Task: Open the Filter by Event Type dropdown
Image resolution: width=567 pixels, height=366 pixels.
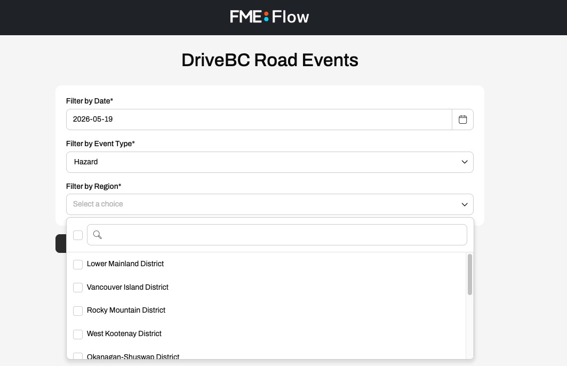Action: (270, 162)
